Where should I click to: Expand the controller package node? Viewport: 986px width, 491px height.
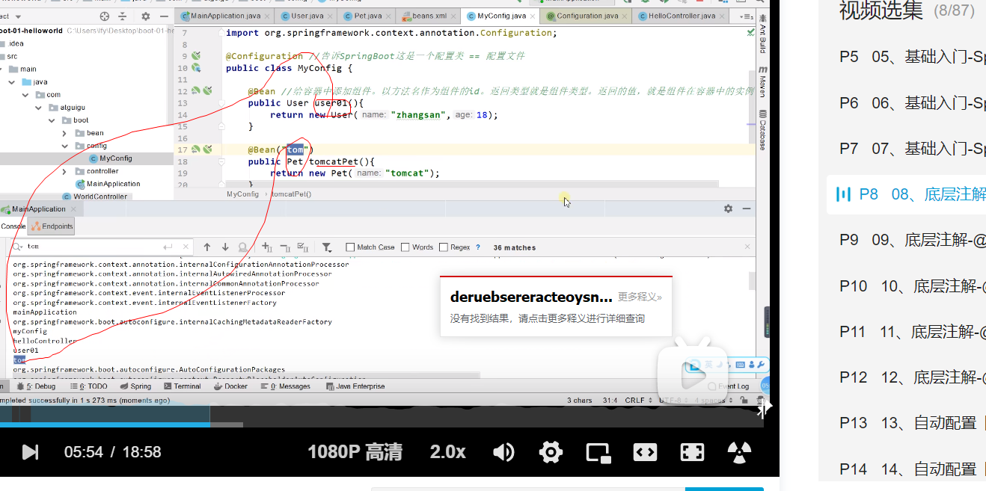(66, 171)
